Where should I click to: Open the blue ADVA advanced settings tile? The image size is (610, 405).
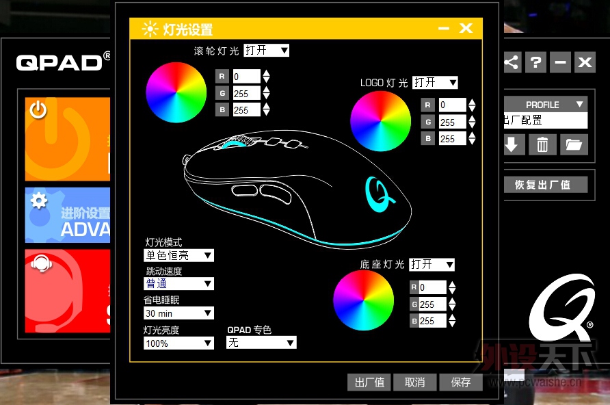(68, 215)
